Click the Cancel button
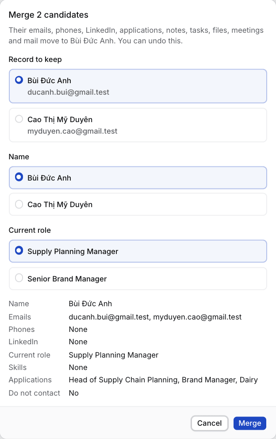Screen dimensions: 276x439 (x=209, y=423)
